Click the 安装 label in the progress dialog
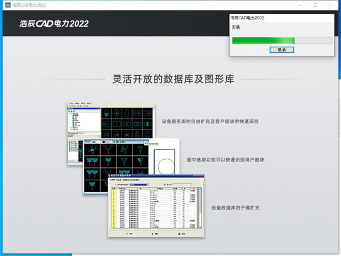The image size is (341, 256). pos(236,28)
